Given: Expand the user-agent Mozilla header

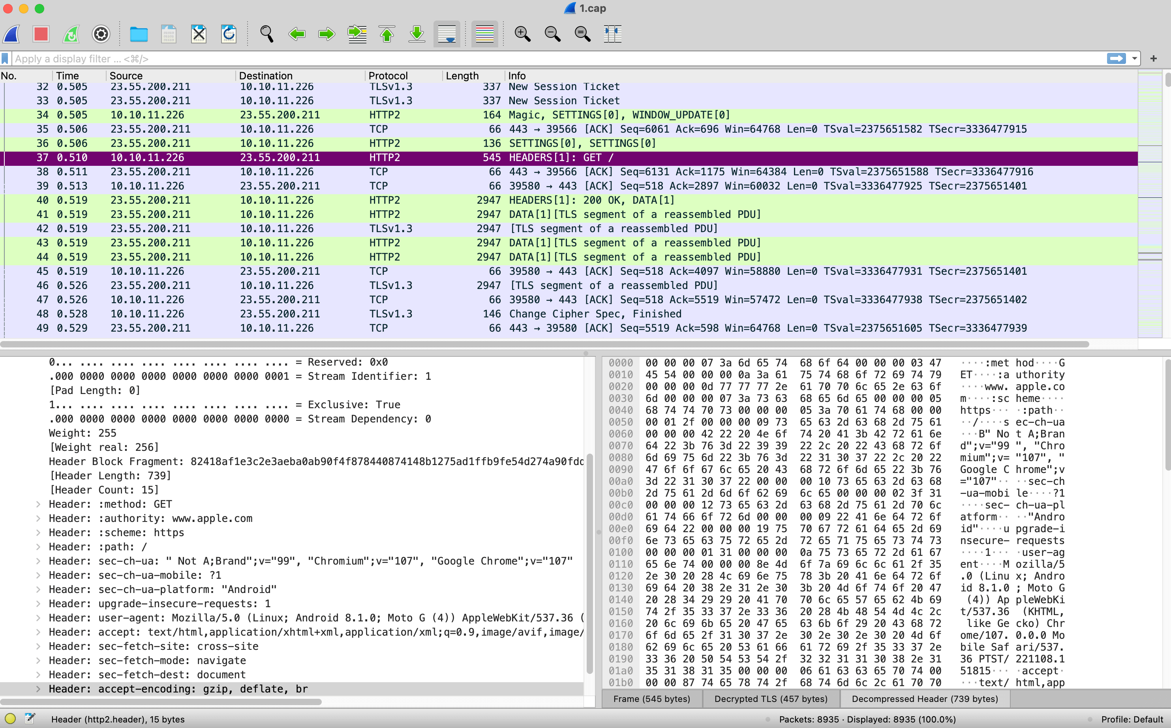Looking at the screenshot, I should pos(38,618).
